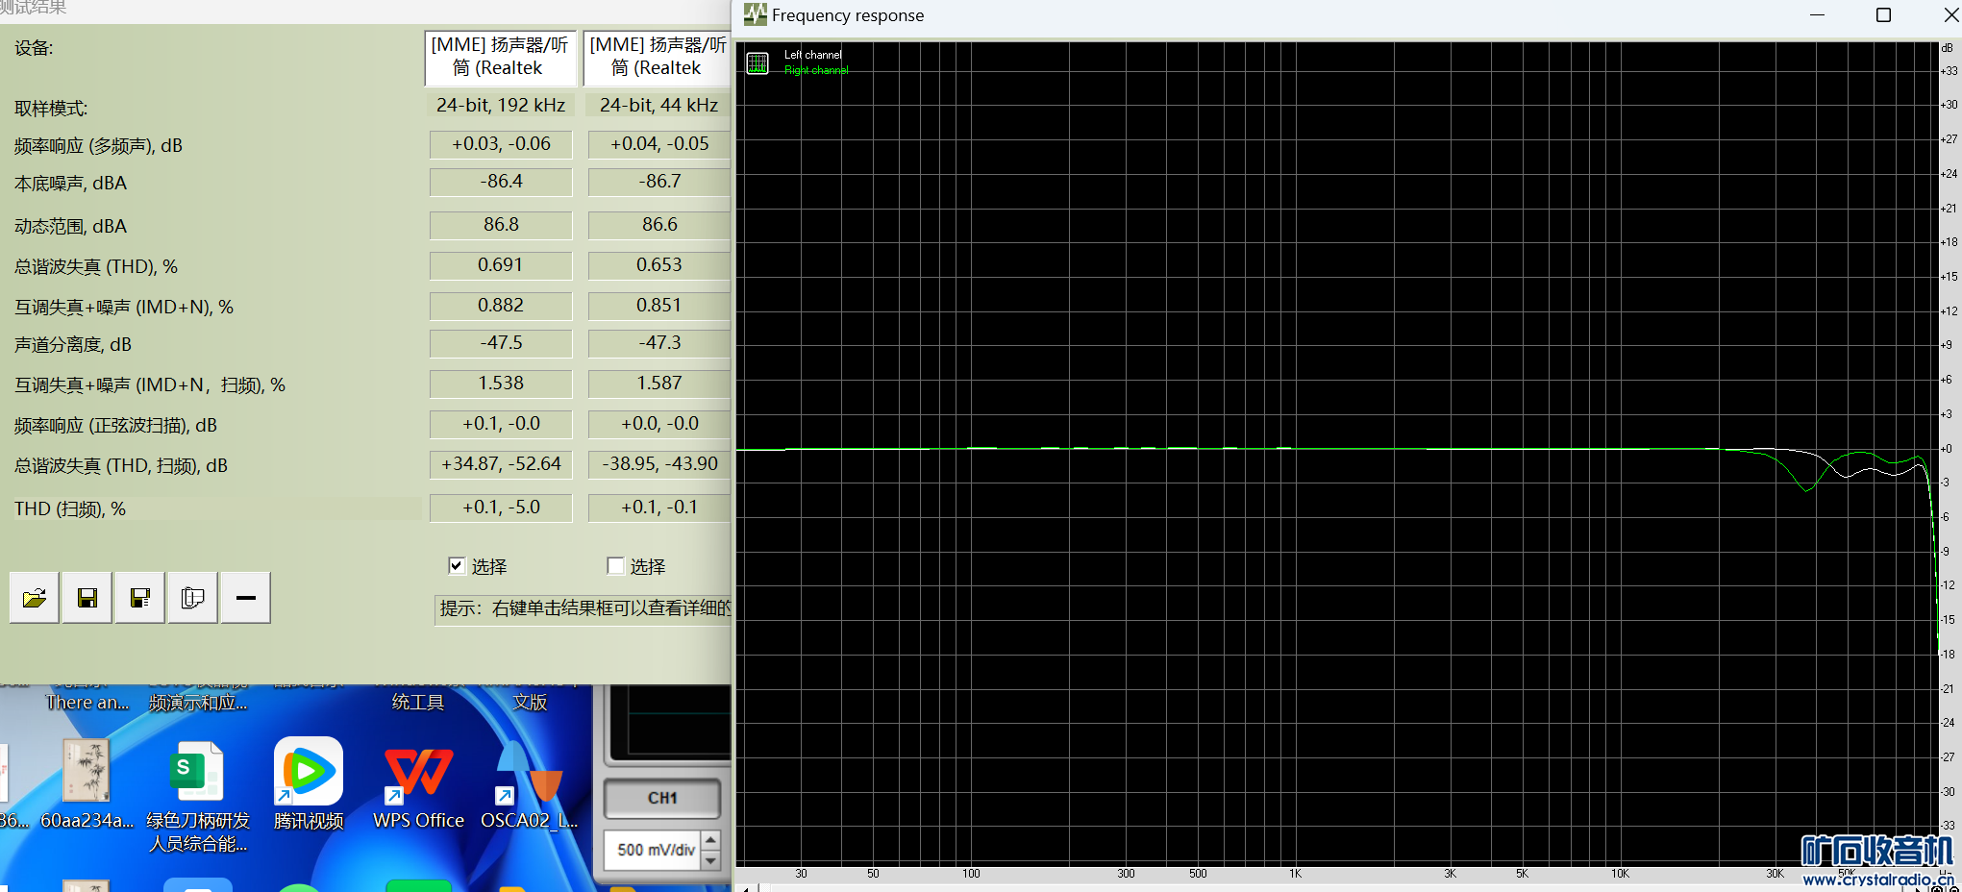Increase the 500 mV/div value with up arrow

(711, 840)
